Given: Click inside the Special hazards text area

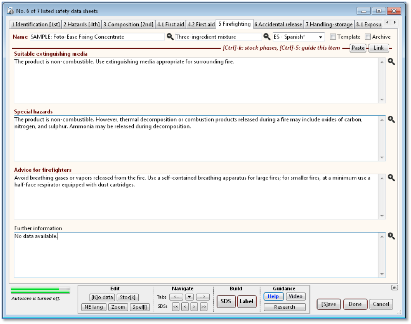Looking at the screenshot, I should click(196, 138).
